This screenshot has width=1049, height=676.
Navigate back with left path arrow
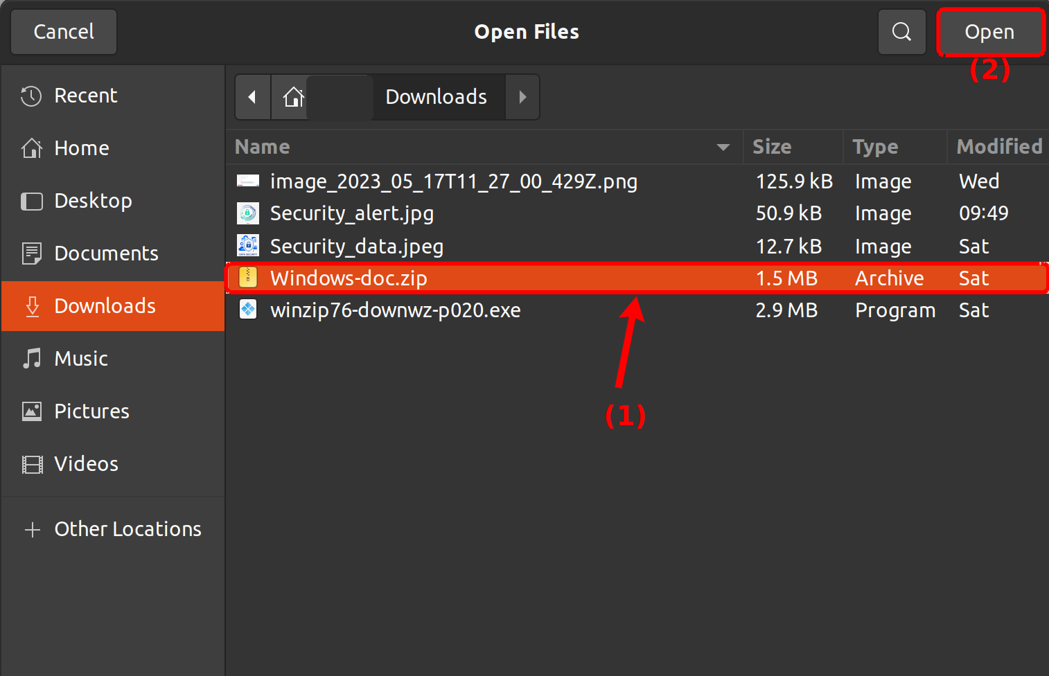pos(253,97)
